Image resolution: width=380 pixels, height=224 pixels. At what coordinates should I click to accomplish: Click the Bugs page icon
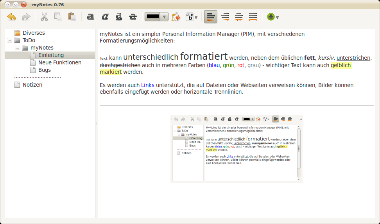click(x=33, y=70)
